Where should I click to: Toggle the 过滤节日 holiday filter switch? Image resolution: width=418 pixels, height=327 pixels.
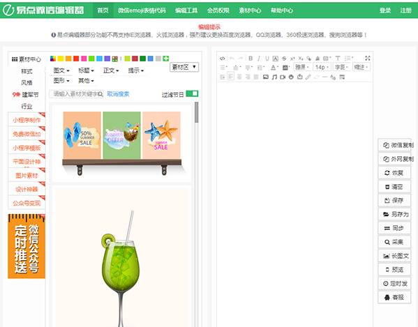tap(192, 93)
